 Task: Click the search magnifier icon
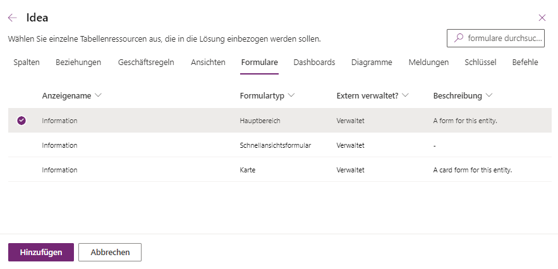coord(459,39)
